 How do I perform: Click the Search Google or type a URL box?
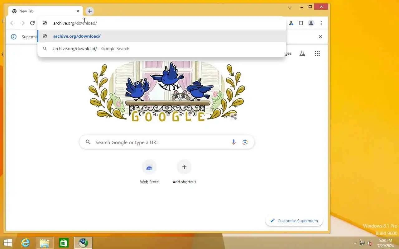(167, 142)
